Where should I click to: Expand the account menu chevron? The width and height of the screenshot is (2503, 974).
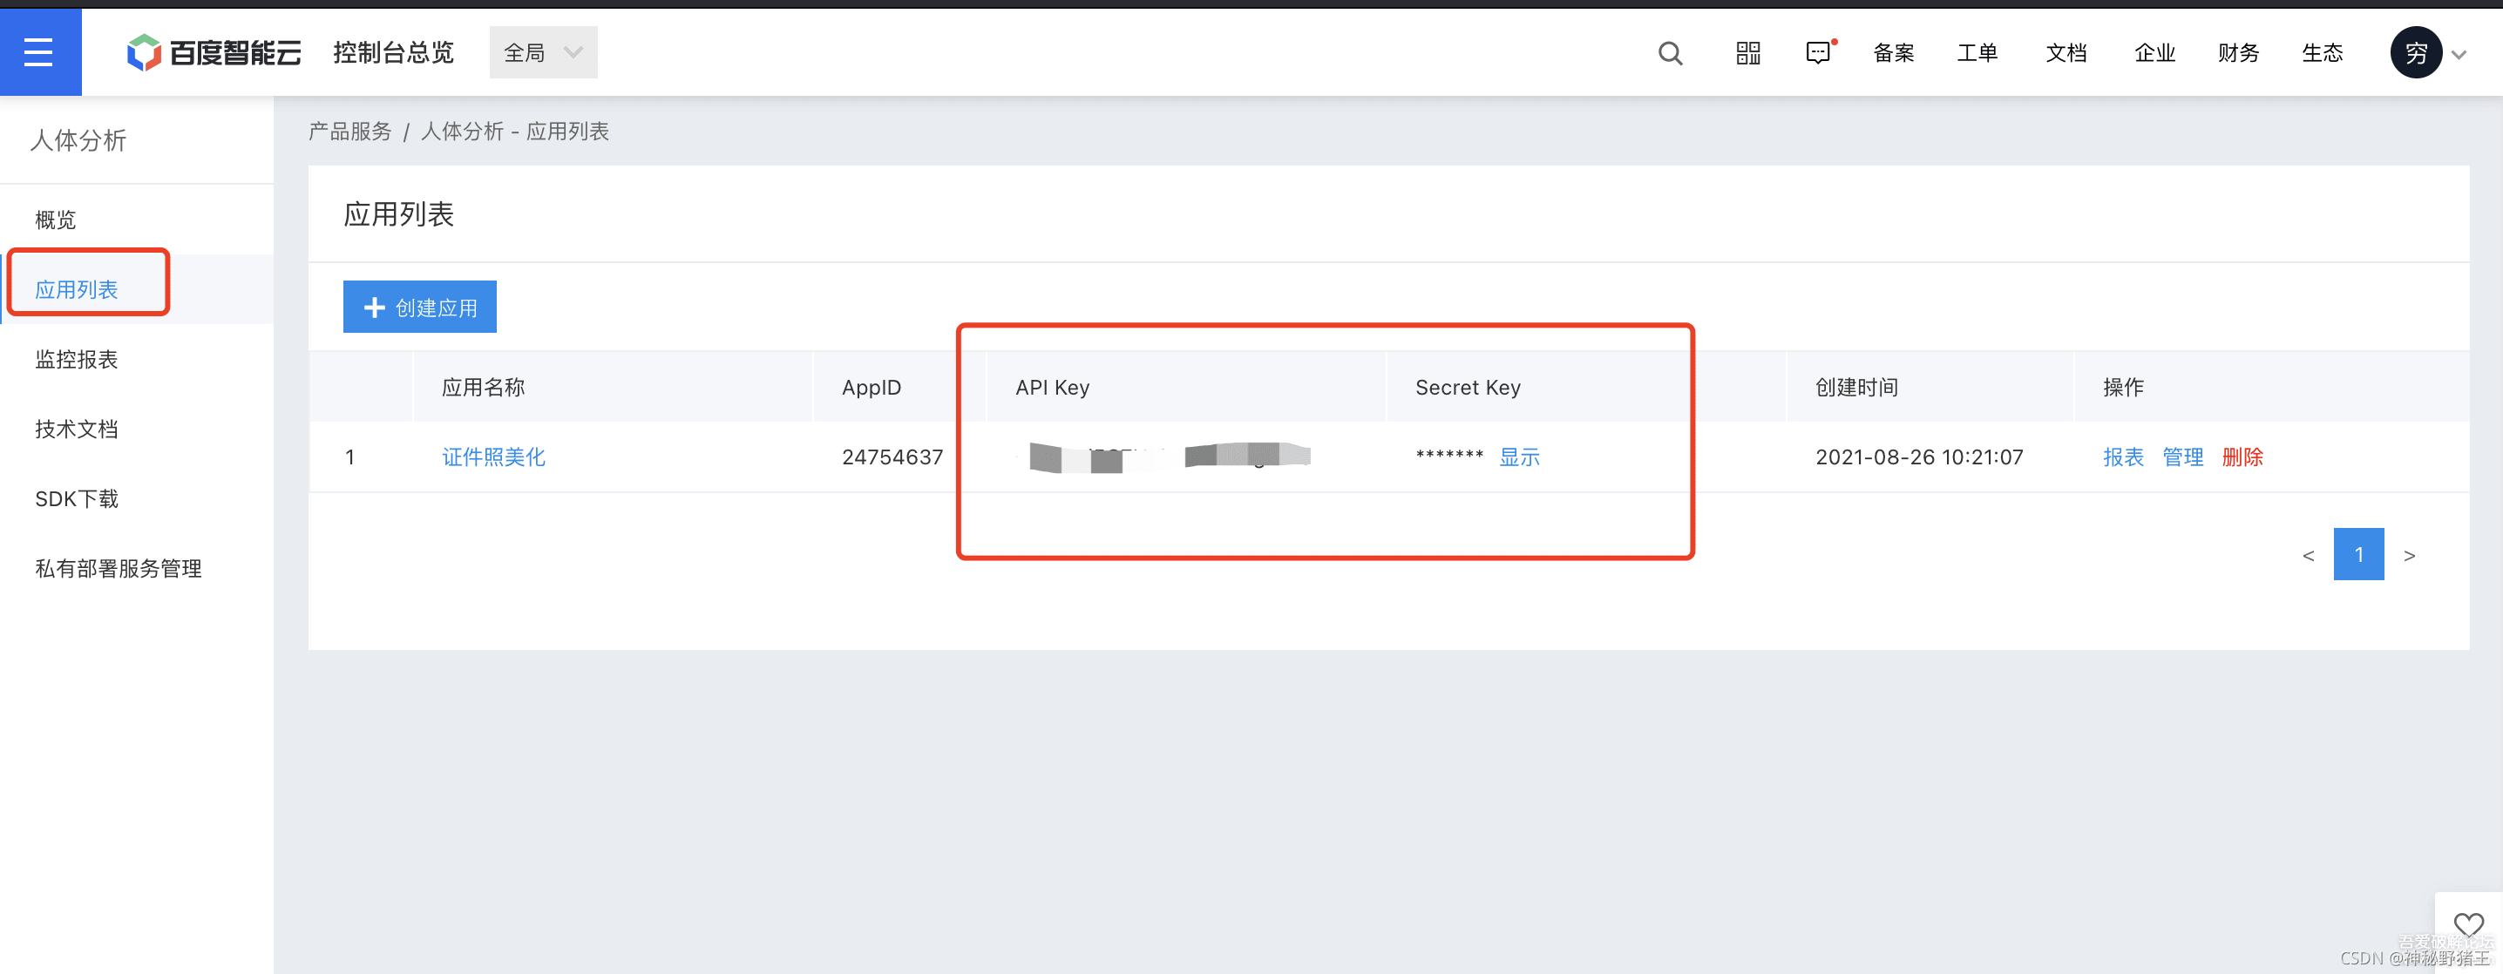(x=2459, y=54)
